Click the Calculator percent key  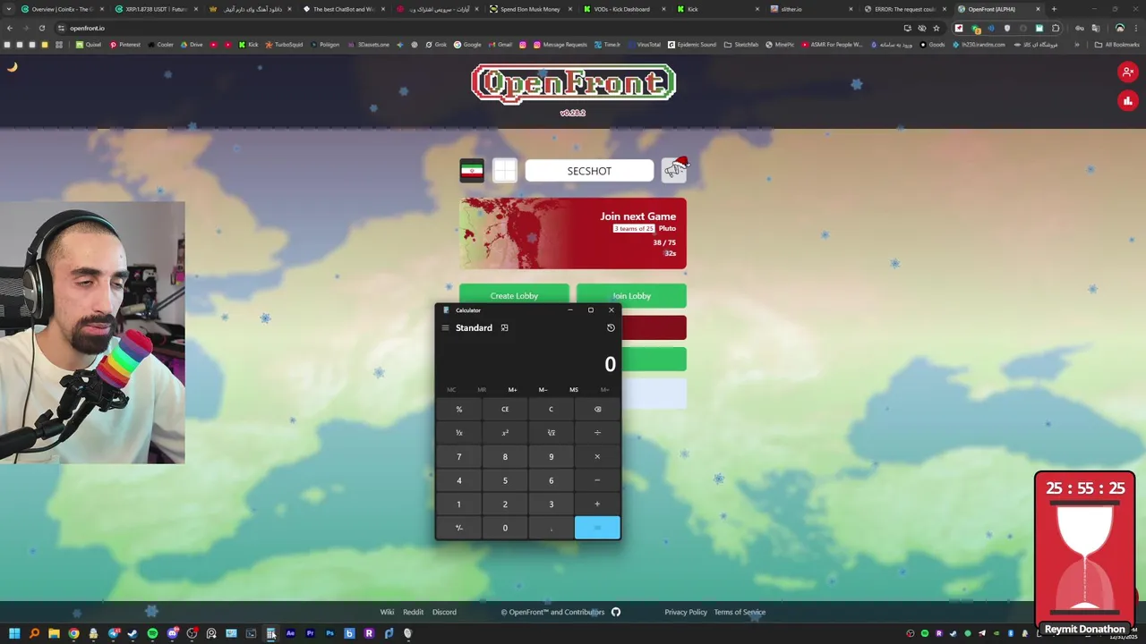coord(459,410)
